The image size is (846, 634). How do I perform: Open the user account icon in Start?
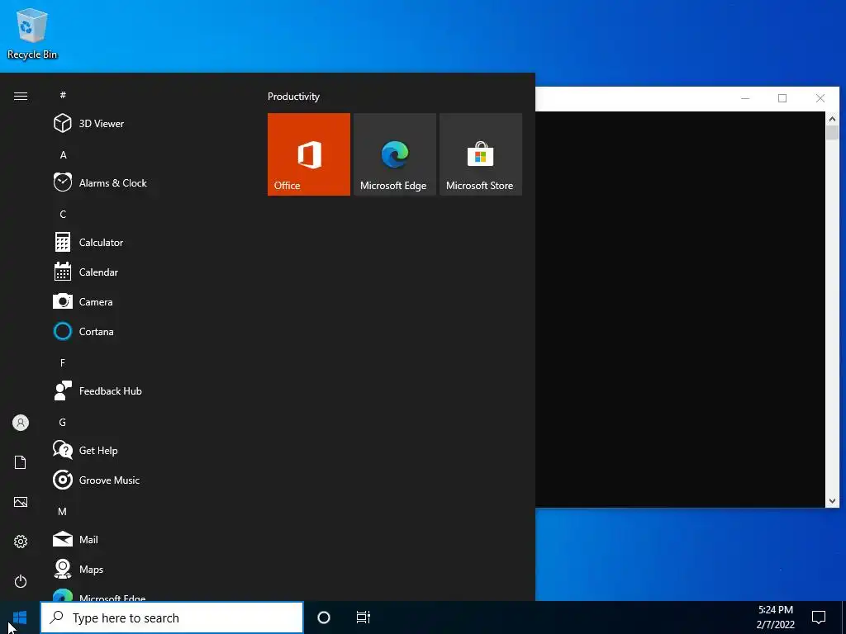click(x=21, y=423)
